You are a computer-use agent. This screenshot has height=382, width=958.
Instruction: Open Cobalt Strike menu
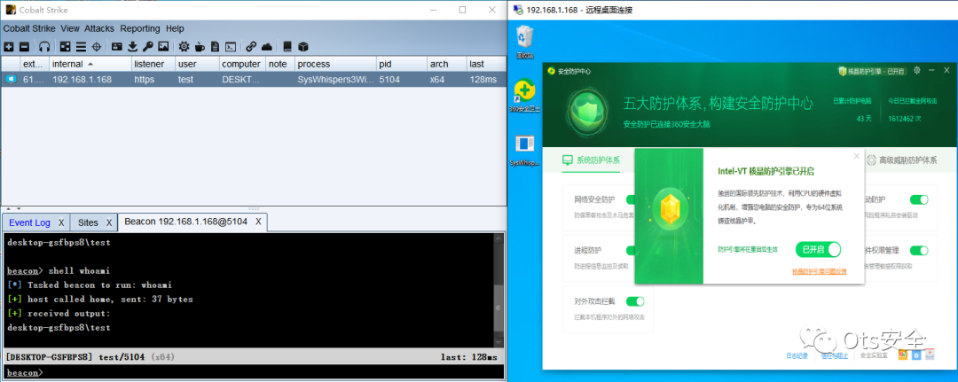pyautogui.click(x=29, y=28)
